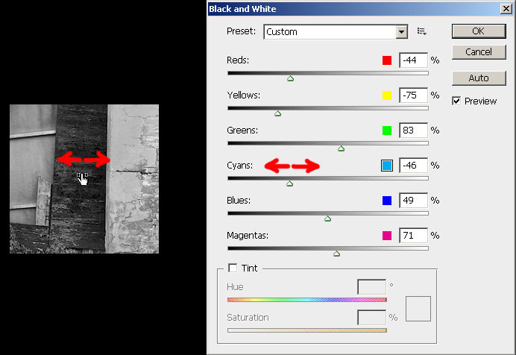
Task: Click the Greens color swatch
Action: tap(387, 131)
